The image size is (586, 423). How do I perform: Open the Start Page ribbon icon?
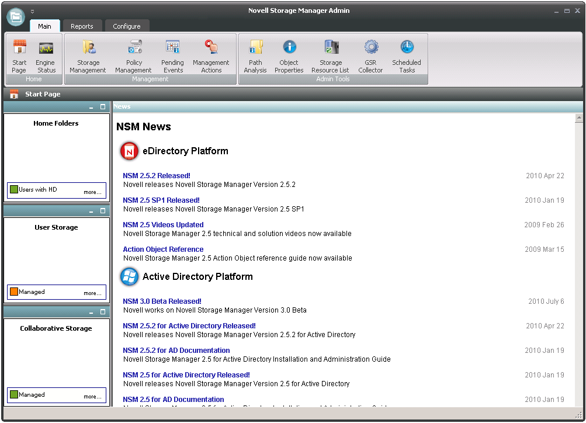[19, 56]
